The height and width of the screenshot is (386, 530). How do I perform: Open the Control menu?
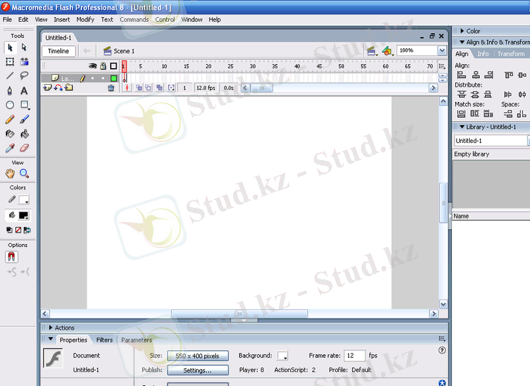pos(165,20)
